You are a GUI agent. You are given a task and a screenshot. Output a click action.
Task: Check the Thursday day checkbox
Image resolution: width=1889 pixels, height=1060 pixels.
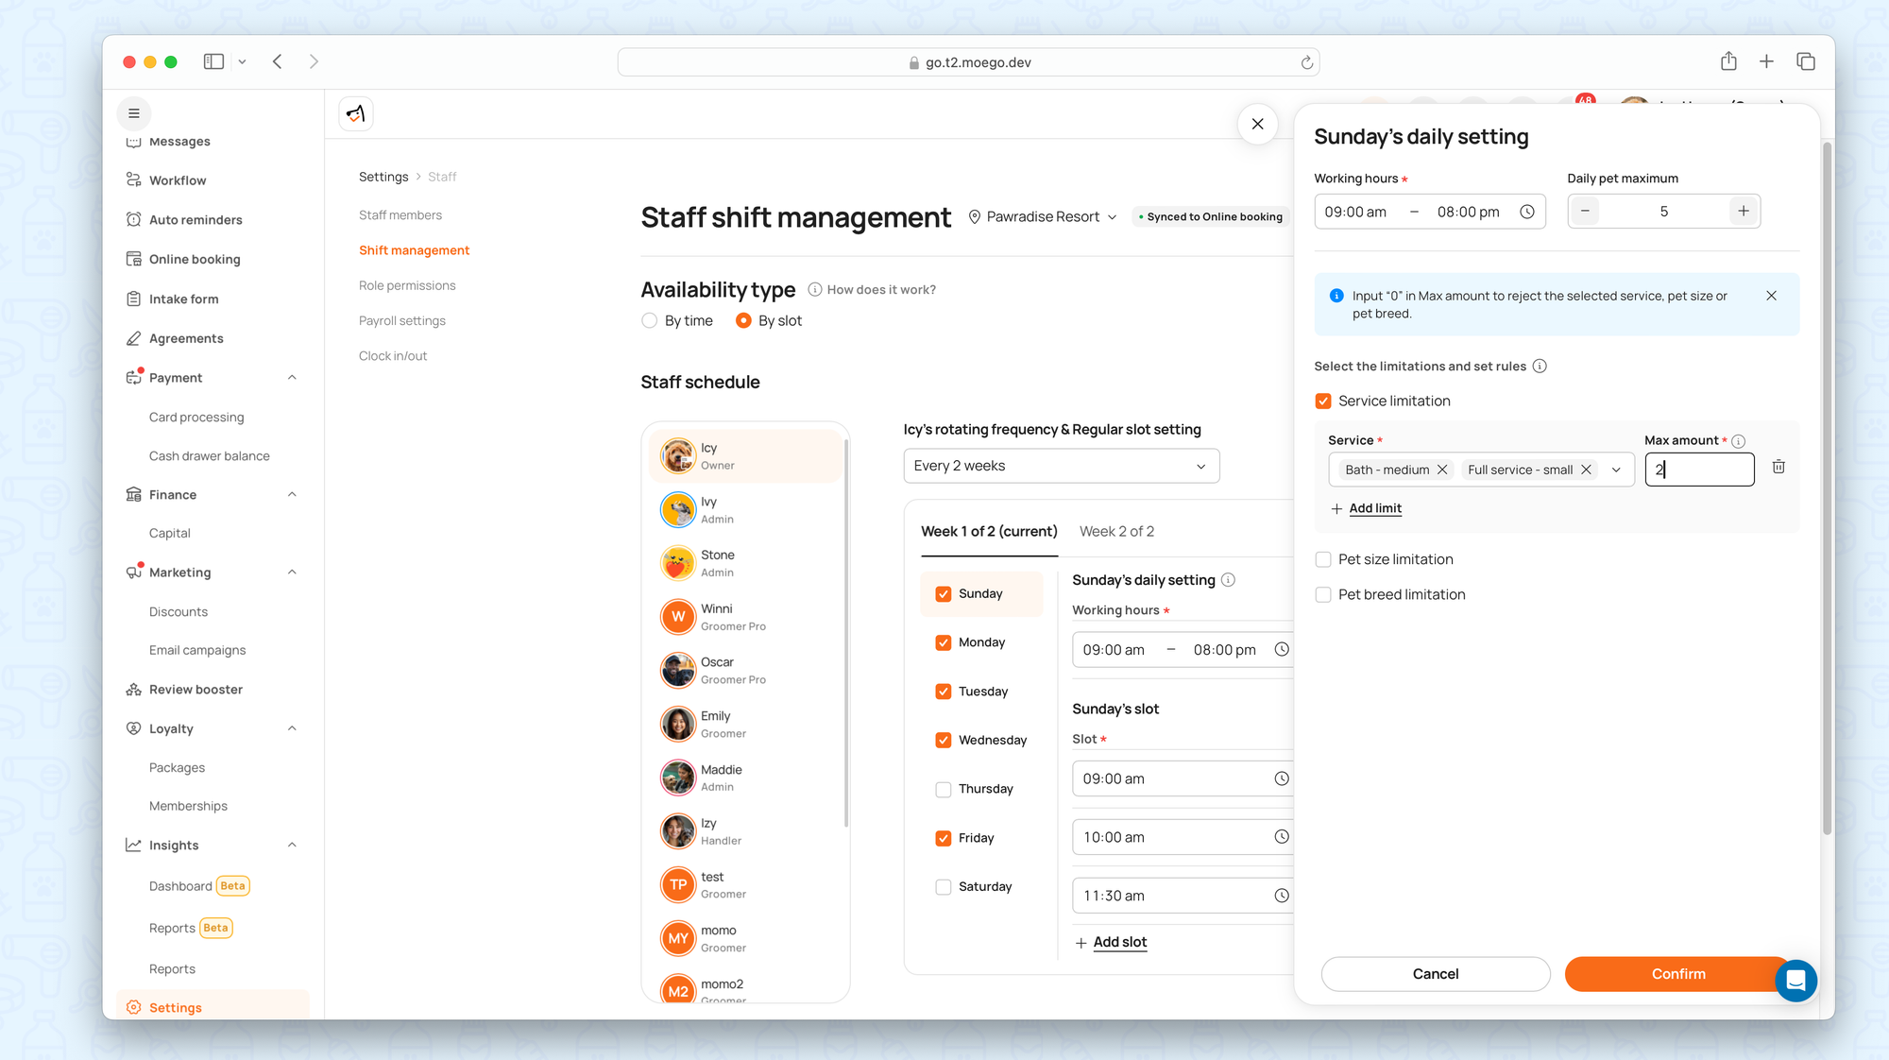(x=943, y=789)
